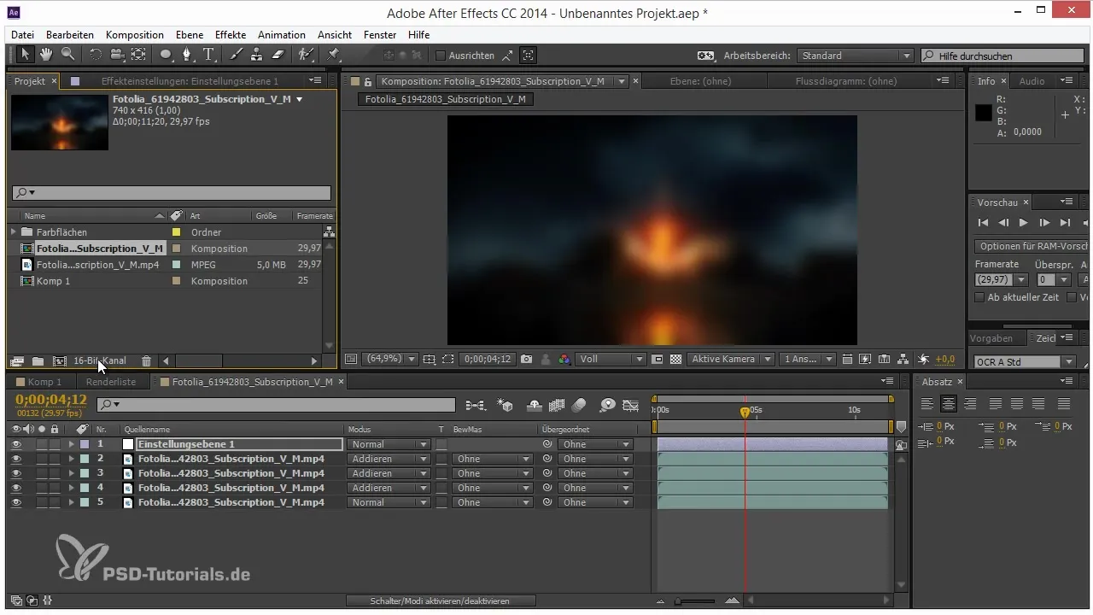Expand layer 1 Einstellungsebene properties
Viewport: 1093px width, 615px height.
click(x=72, y=444)
